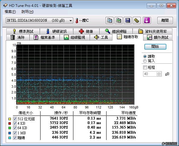Switch to the 磁碟監視 disk monitor tab

[x=75, y=37]
